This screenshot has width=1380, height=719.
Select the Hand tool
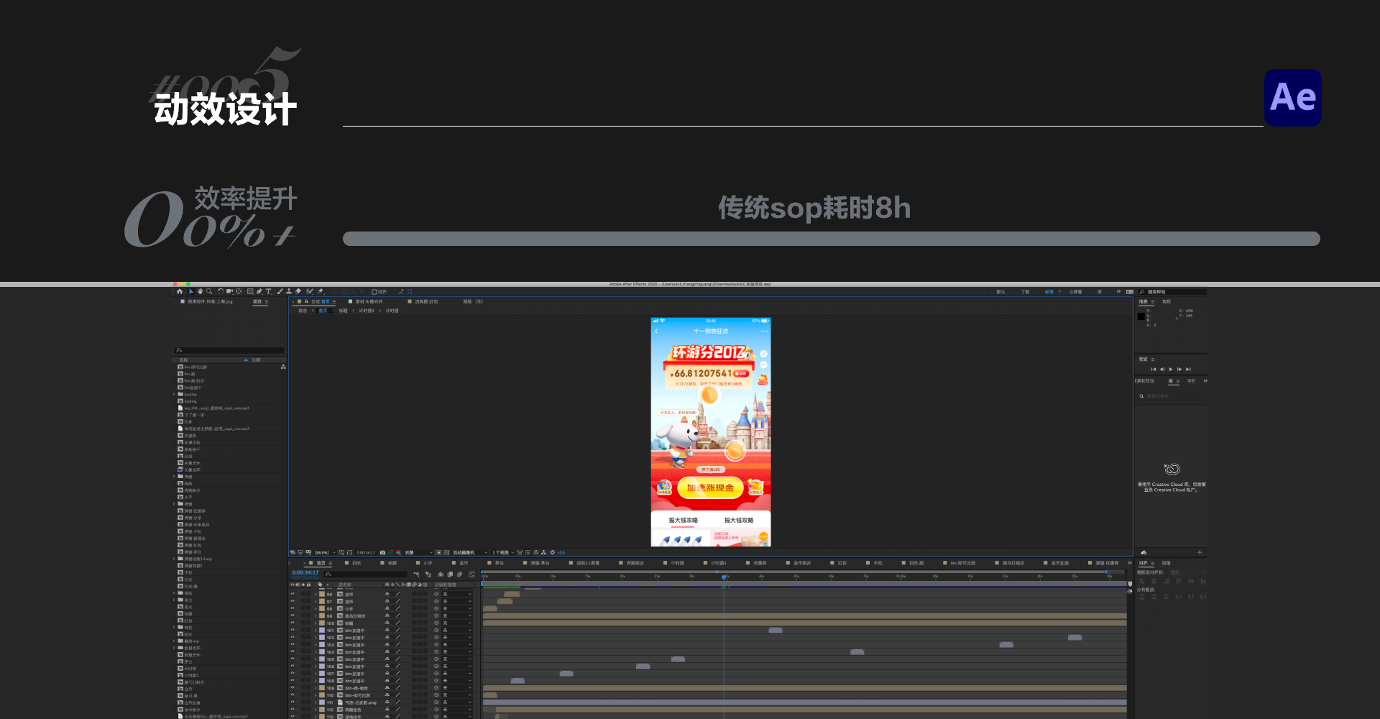[x=200, y=291]
